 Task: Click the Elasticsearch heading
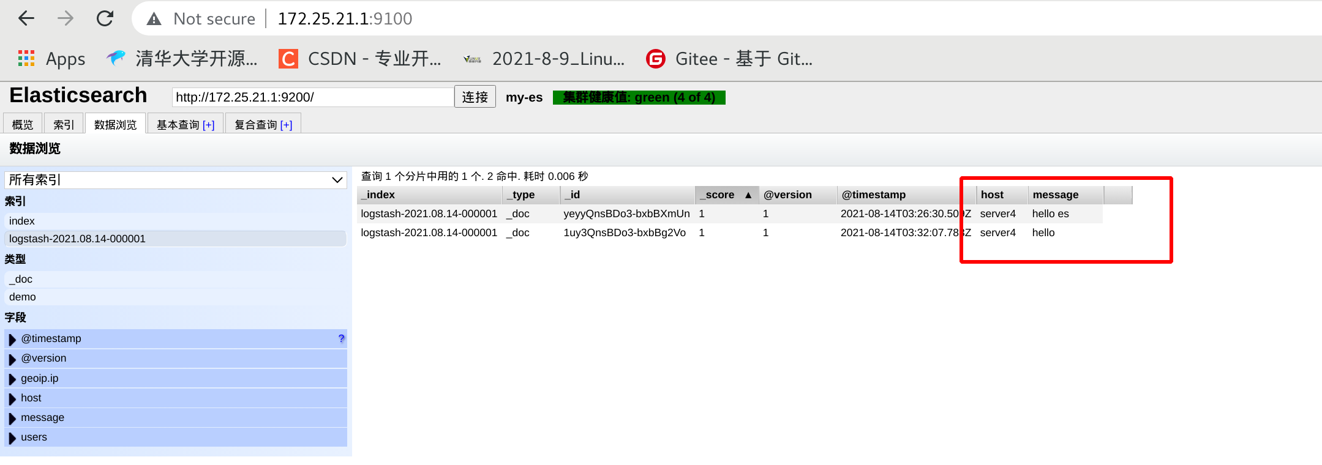(x=78, y=95)
